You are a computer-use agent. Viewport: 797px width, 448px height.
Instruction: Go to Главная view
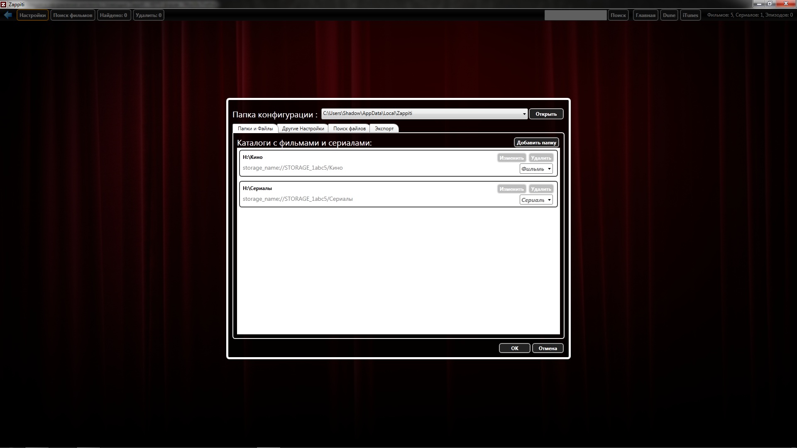645,15
